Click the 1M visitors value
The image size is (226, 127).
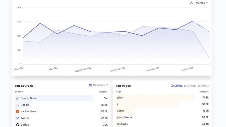pos(106,98)
